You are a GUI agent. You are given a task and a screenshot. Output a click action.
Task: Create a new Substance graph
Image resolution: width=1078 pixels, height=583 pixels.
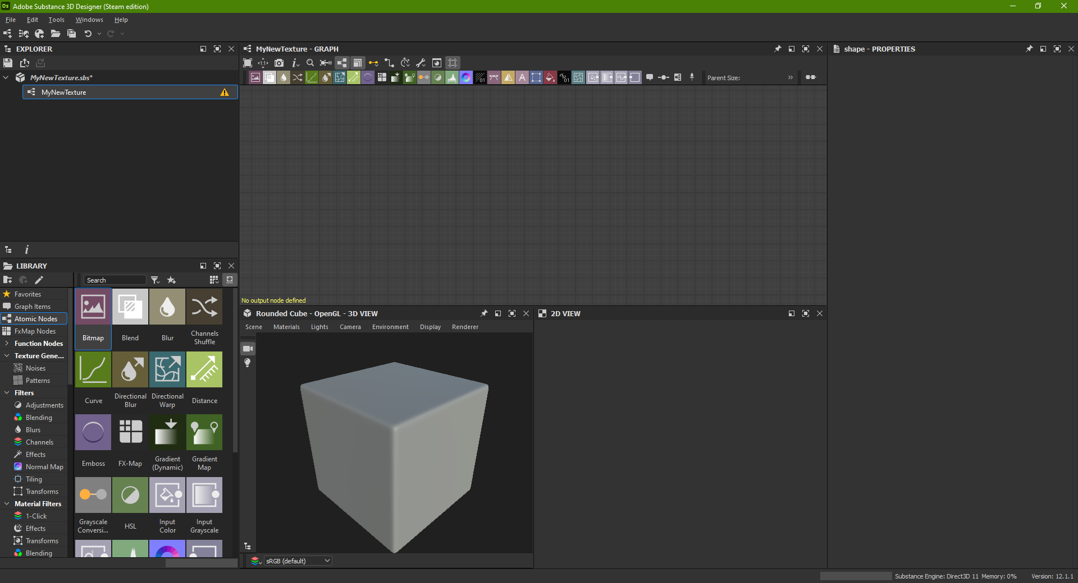(x=7, y=34)
